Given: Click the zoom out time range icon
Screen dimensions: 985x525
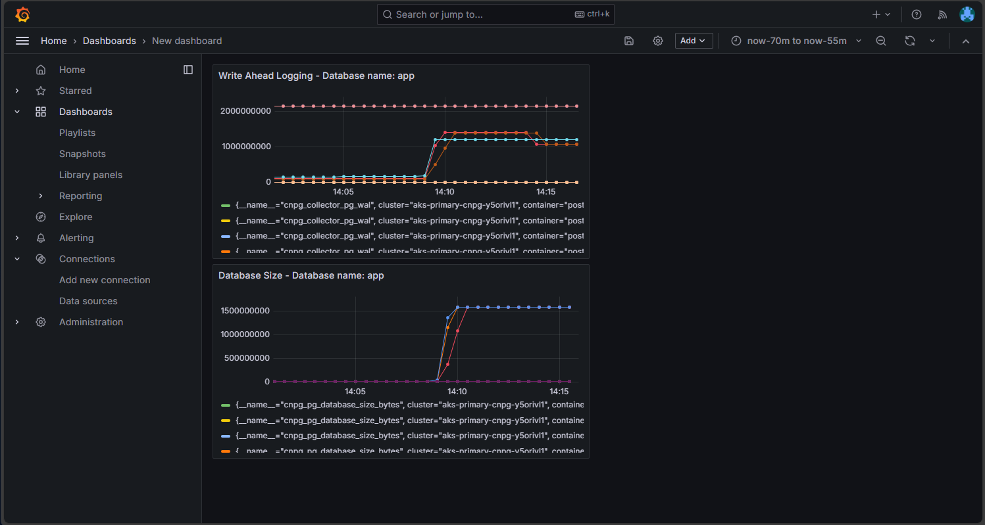Looking at the screenshot, I should [x=881, y=41].
